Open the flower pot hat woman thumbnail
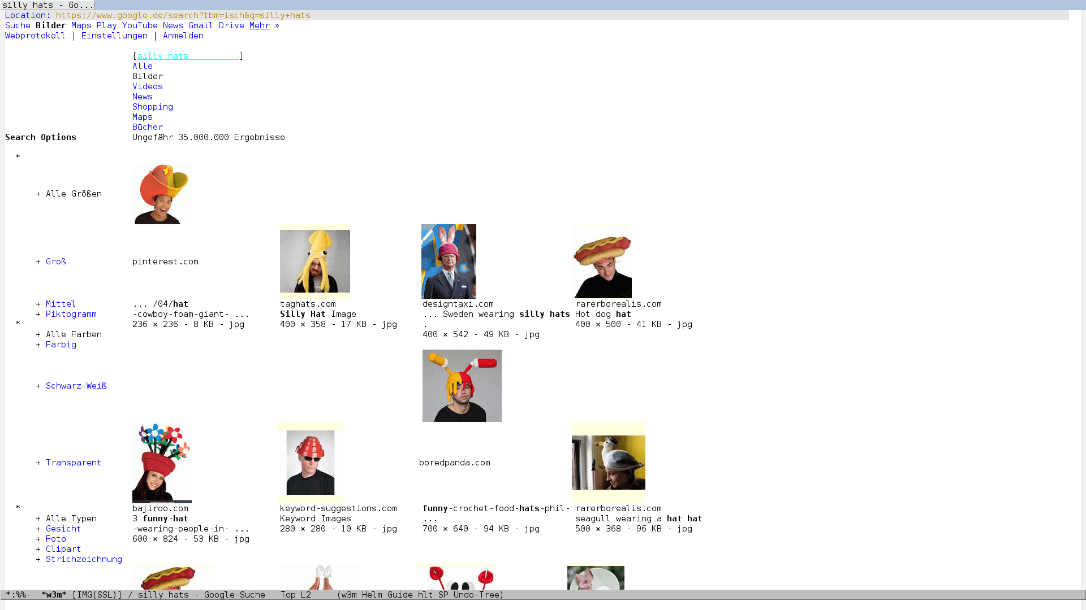Image resolution: width=1086 pixels, height=610 pixels. coord(162,463)
